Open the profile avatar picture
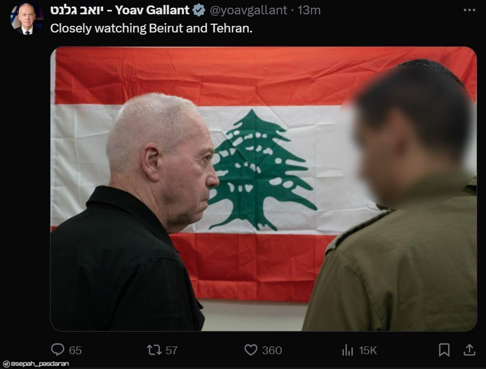 pyautogui.click(x=26, y=18)
